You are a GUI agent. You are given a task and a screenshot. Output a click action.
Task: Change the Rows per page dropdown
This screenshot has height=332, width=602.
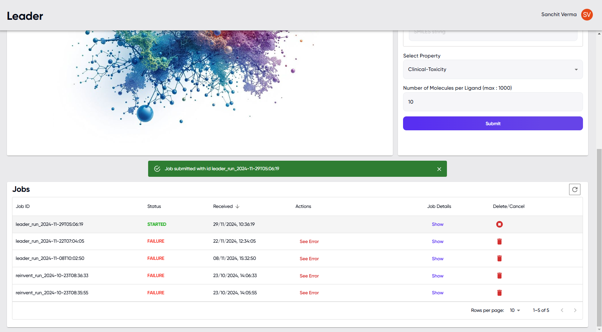(x=515, y=310)
